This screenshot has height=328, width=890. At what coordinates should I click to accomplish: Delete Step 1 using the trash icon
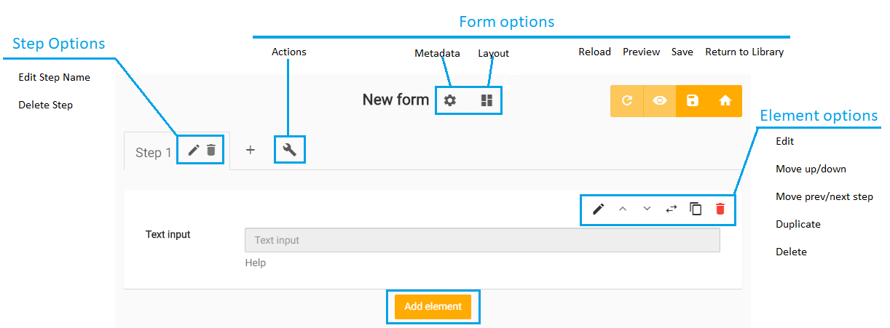(211, 151)
